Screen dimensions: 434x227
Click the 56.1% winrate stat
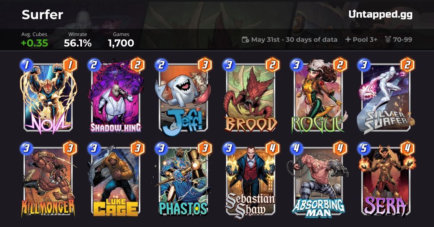pyautogui.click(x=77, y=43)
